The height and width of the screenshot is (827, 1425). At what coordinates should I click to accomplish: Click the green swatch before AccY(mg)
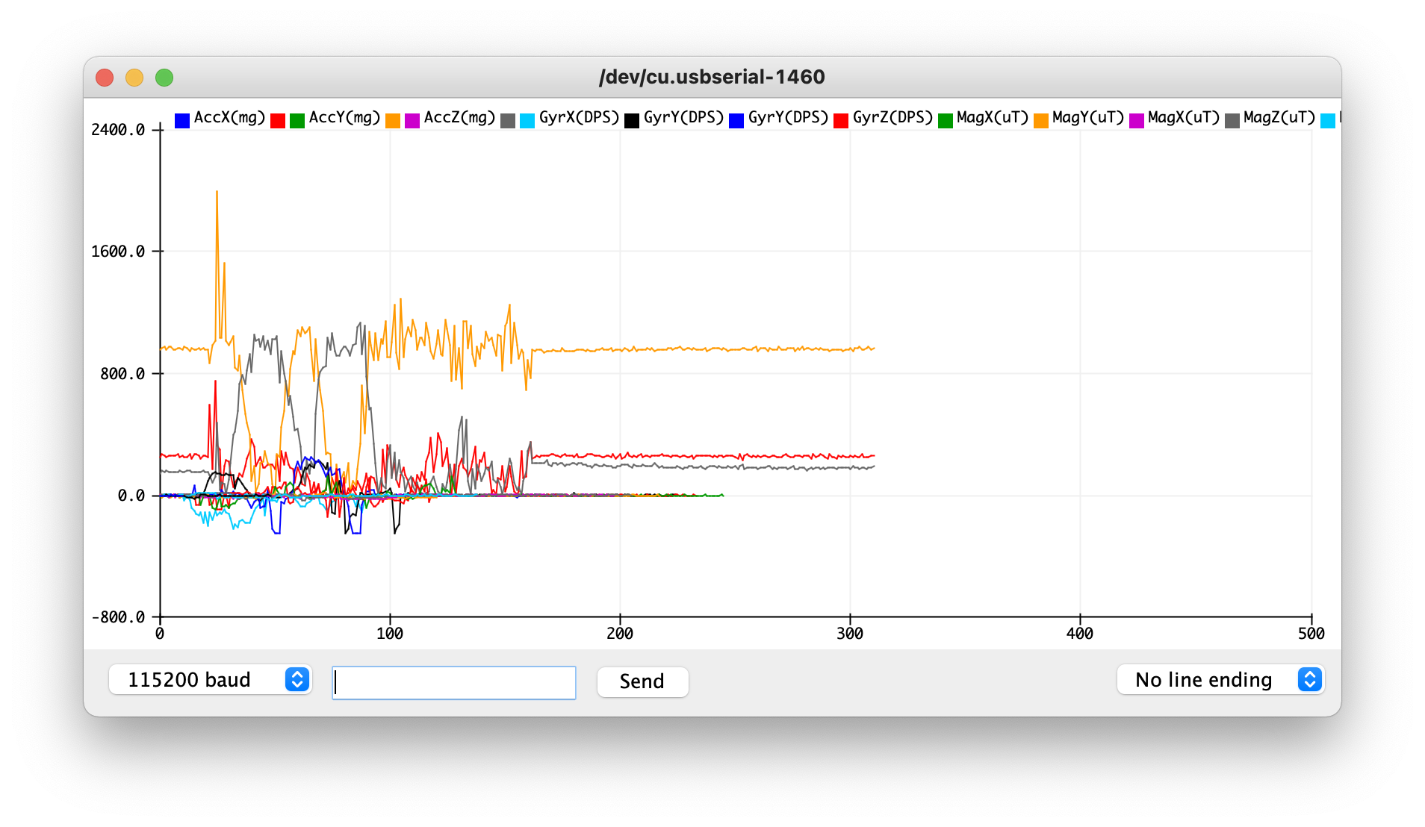click(297, 120)
